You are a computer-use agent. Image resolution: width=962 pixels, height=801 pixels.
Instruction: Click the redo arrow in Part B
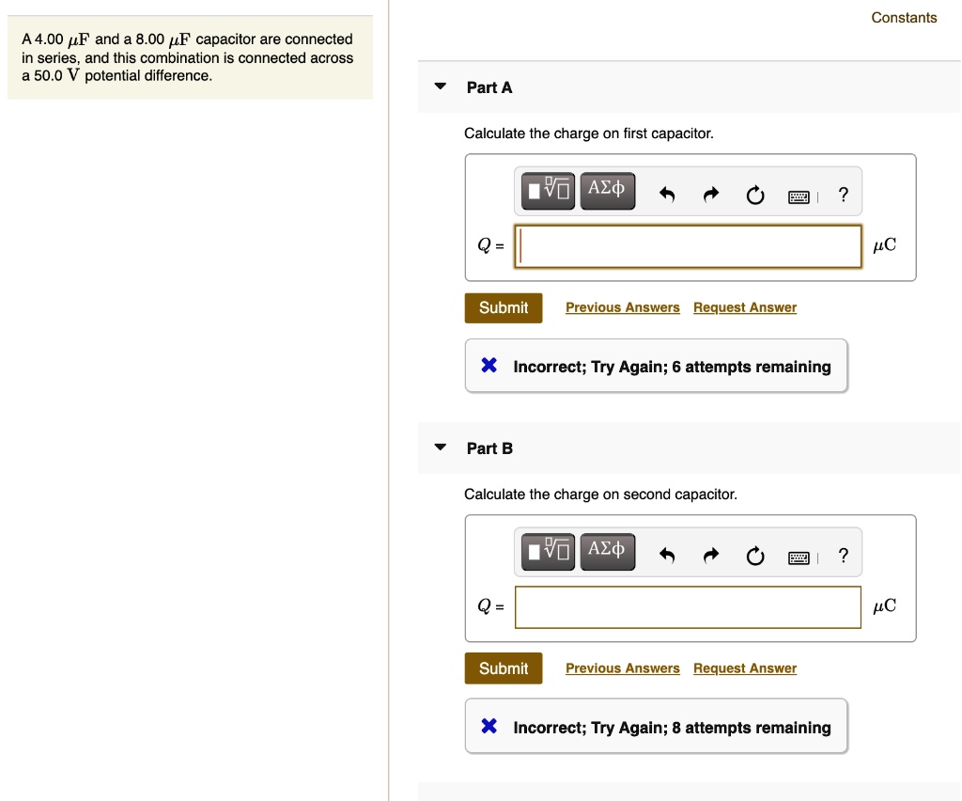click(x=711, y=557)
